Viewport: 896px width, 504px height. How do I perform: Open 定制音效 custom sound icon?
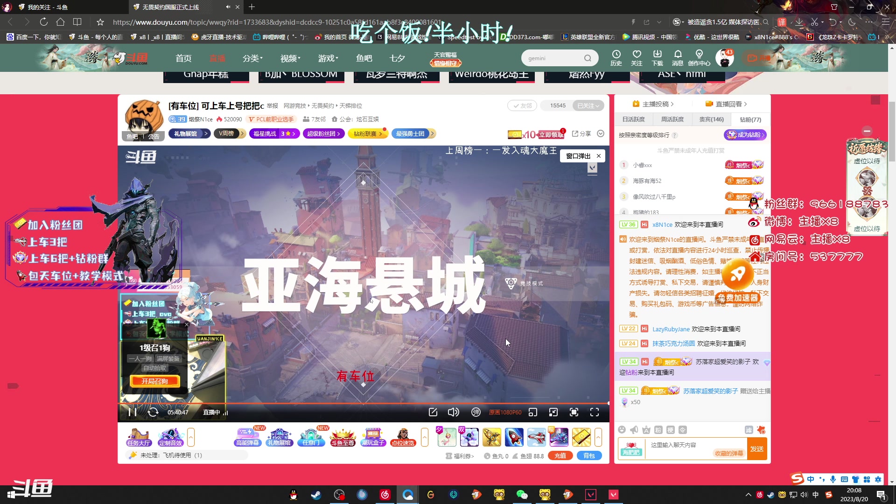[x=170, y=437]
